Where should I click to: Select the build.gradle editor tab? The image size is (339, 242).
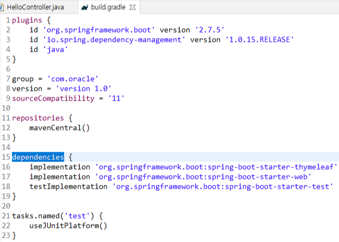click(108, 7)
